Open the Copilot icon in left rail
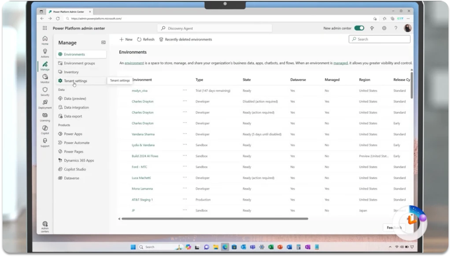The image size is (451, 257). click(45, 129)
